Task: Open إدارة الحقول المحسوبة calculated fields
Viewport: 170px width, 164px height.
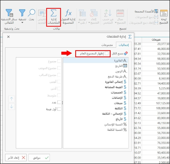Action: point(68,17)
